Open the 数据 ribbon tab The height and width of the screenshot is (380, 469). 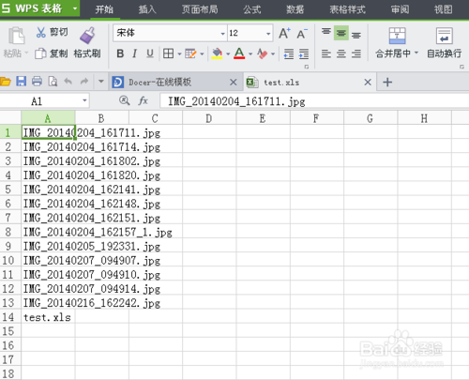click(295, 9)
